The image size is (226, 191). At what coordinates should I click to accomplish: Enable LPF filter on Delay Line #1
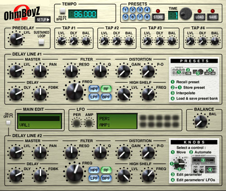[94, 97]
